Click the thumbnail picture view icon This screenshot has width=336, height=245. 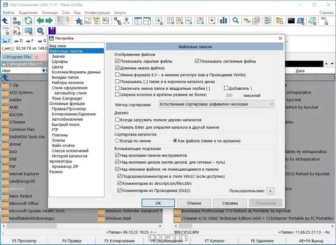pos(88,21)
